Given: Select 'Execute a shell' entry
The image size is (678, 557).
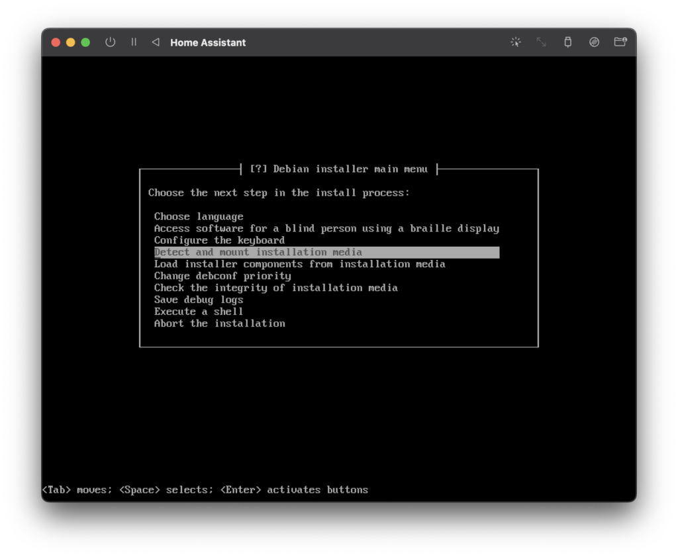Looking at the screenshot, I should tap(199, 312).
